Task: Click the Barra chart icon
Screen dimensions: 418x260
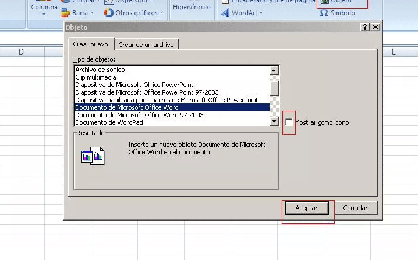Action: coord(65,13)
